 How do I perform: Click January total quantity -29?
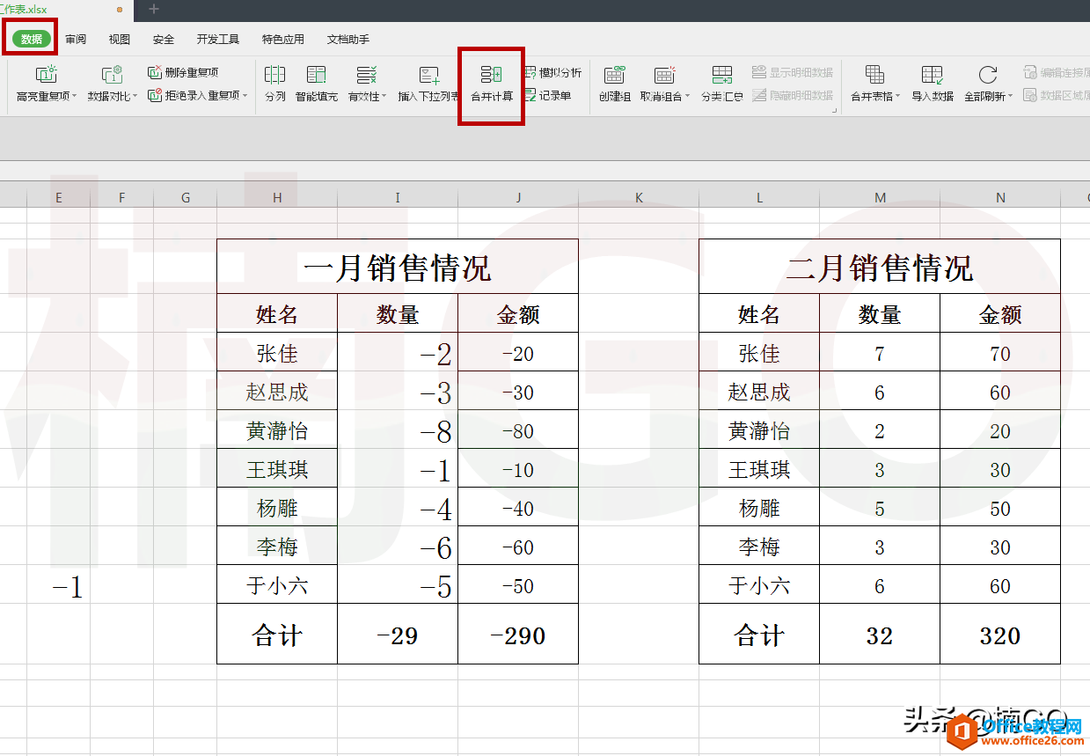point(398,634)
